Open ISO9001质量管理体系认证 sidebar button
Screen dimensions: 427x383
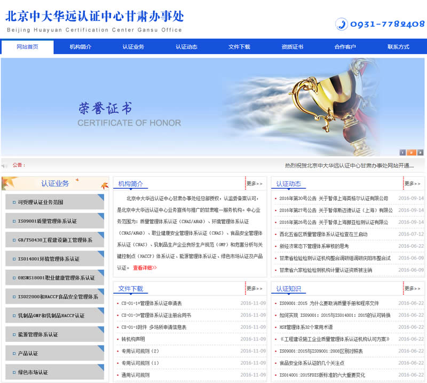[54, 221]
